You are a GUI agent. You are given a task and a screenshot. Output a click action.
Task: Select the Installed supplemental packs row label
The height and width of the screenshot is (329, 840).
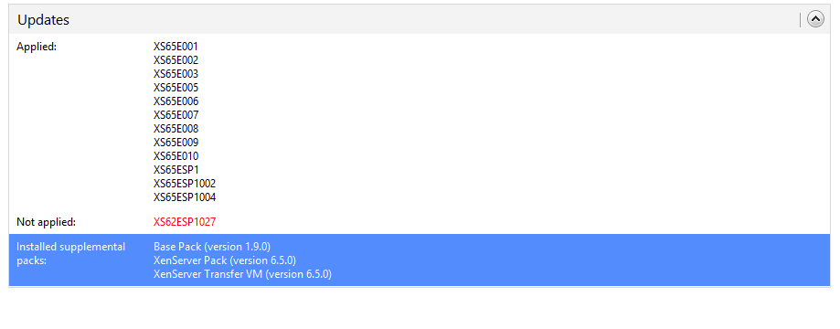pyautogui.click(x=70, y=254)
